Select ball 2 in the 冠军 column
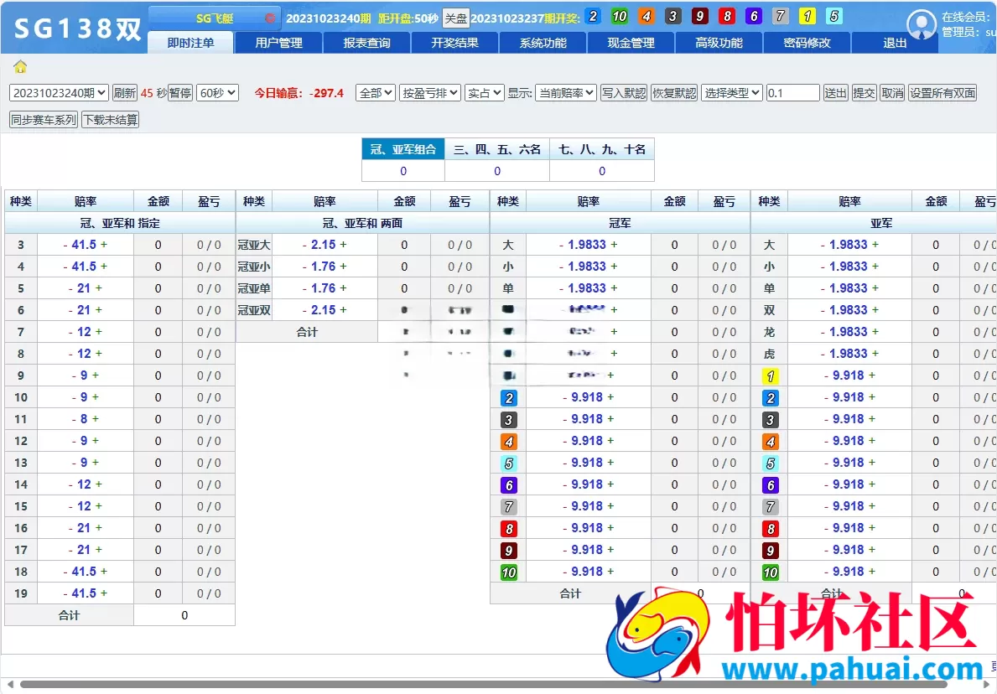The width and height of the screenshot is (997, 694). (x=508, y=398)
